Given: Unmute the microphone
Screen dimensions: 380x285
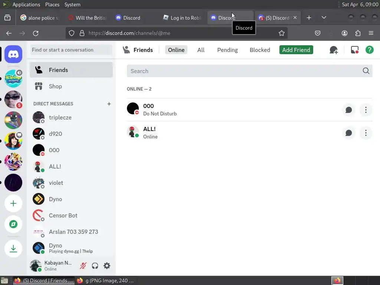Looking at the screenshot, I should (x=83, y=266).
